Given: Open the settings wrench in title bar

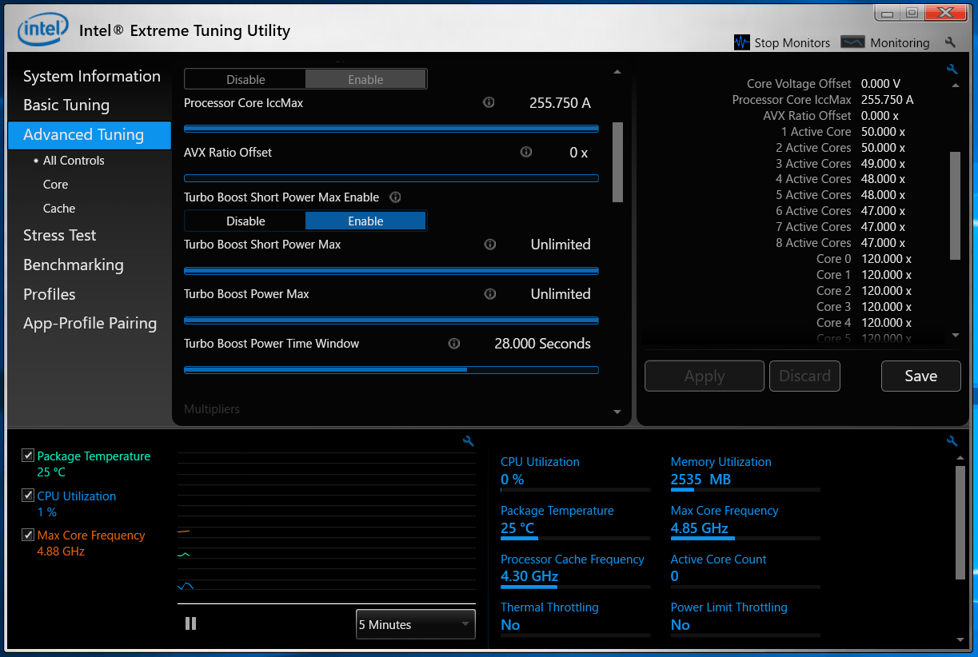Looking at the screenshot, I should coord(950,42).
